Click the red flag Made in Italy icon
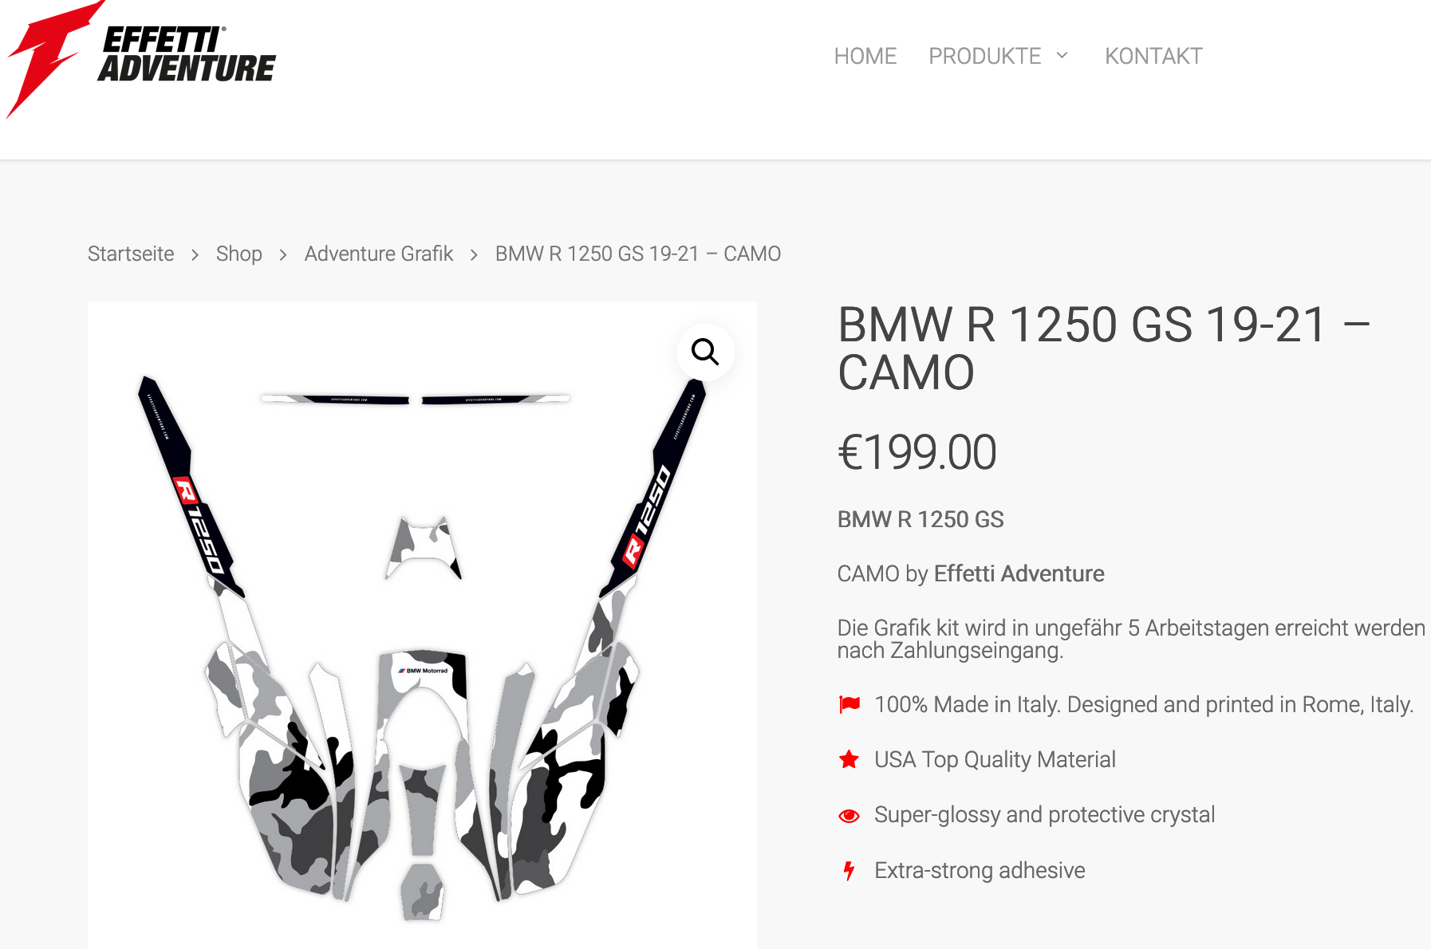The height and width of the screenshot is (949, 1431). pyautogui.click(x=850, y=704)
